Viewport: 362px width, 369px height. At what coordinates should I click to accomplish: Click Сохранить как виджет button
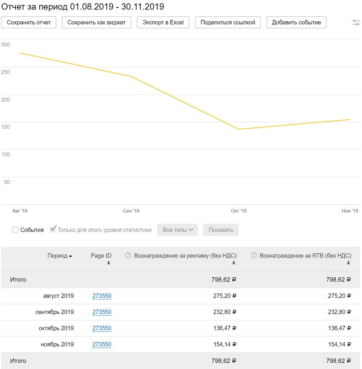point(96,23)
